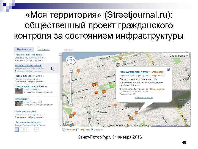Click the problems list scrollbar thumb
Screen dimensions: 198x149
[61, 77]
